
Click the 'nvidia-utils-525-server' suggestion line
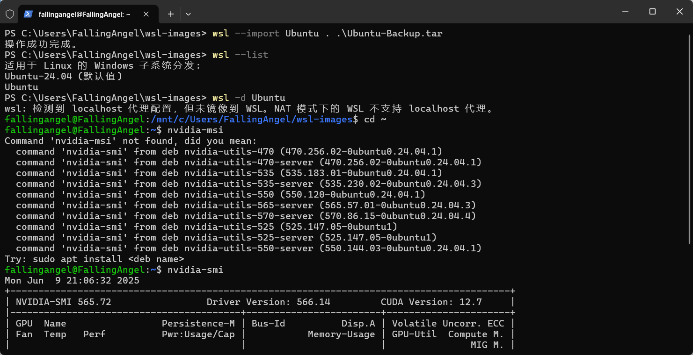[226, 238]
